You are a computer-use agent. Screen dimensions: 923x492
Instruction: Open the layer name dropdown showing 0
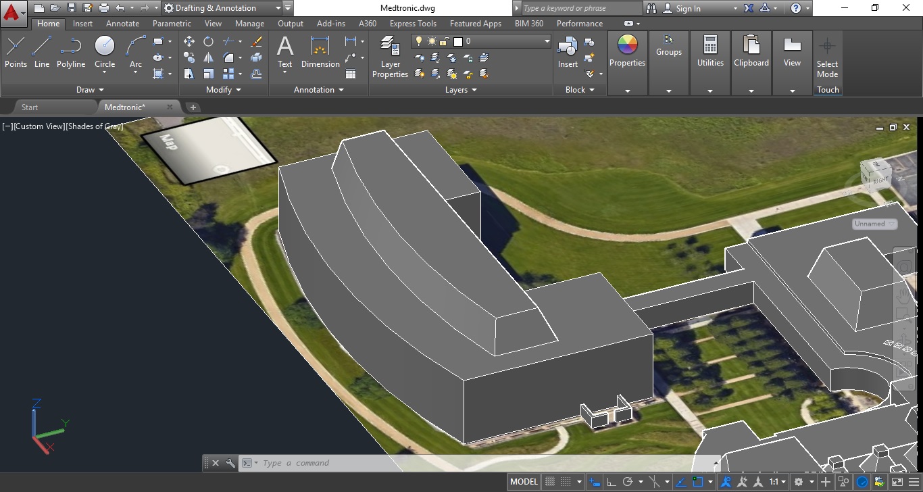[x=481, y=41]
